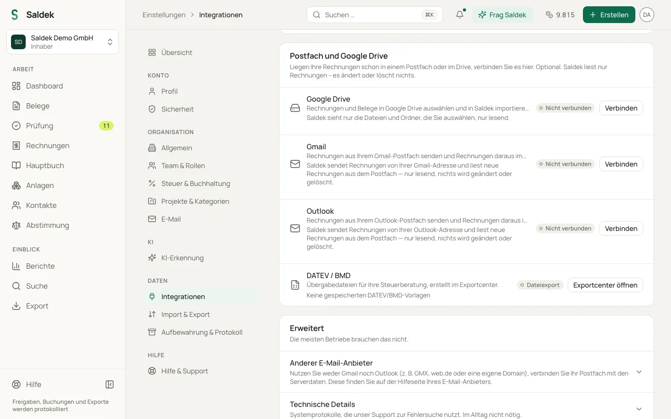Open Frag Saldek assistant
This screenshot has height=419, width=671.
click(x=503, y=15)
